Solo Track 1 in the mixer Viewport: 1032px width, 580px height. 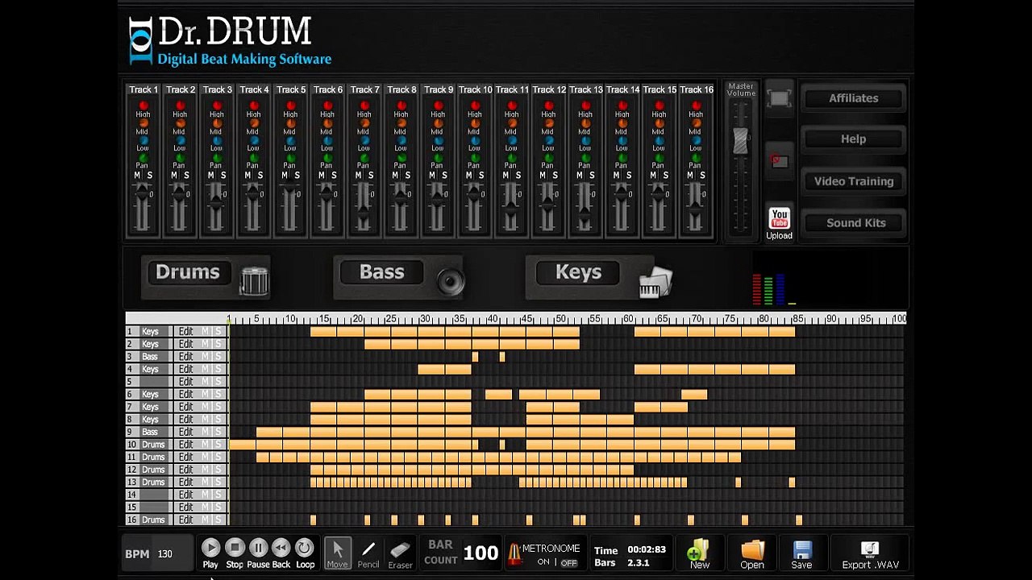pyautogui.click(x=149, y=176)
